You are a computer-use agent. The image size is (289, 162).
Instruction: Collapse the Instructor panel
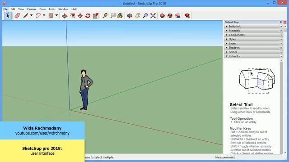tap(253, 56)
